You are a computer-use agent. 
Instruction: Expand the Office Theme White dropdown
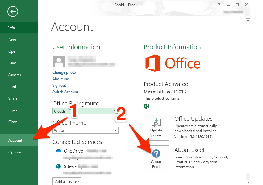(x=85, y=130)
